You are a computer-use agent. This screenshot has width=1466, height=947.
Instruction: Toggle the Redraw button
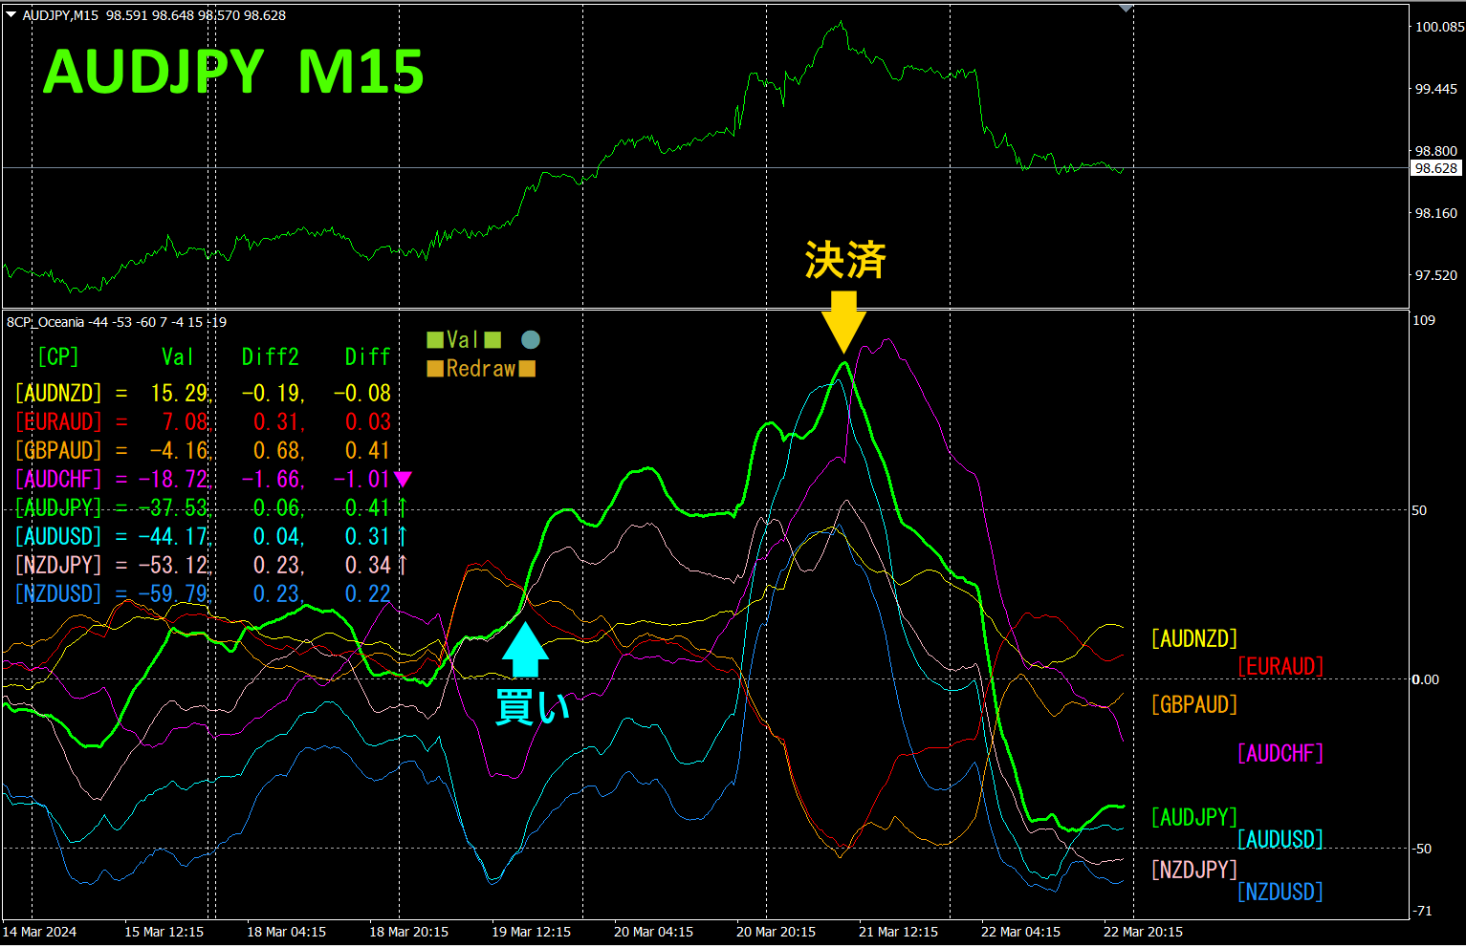pos(481,368)
